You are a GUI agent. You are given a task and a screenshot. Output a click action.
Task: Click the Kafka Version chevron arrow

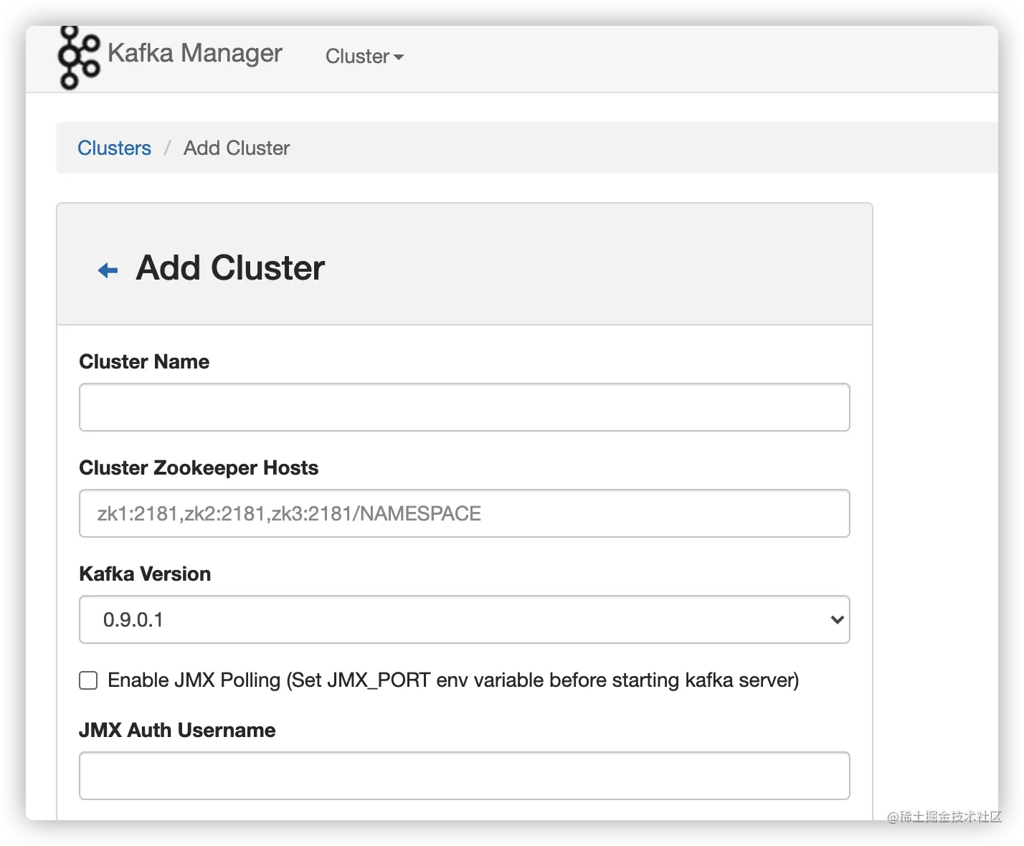click(836, 619)
